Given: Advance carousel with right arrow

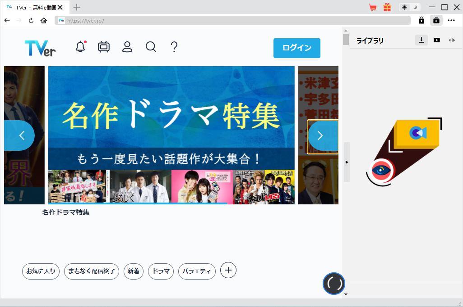Looking at the screenshot, I should coord(320,135).
